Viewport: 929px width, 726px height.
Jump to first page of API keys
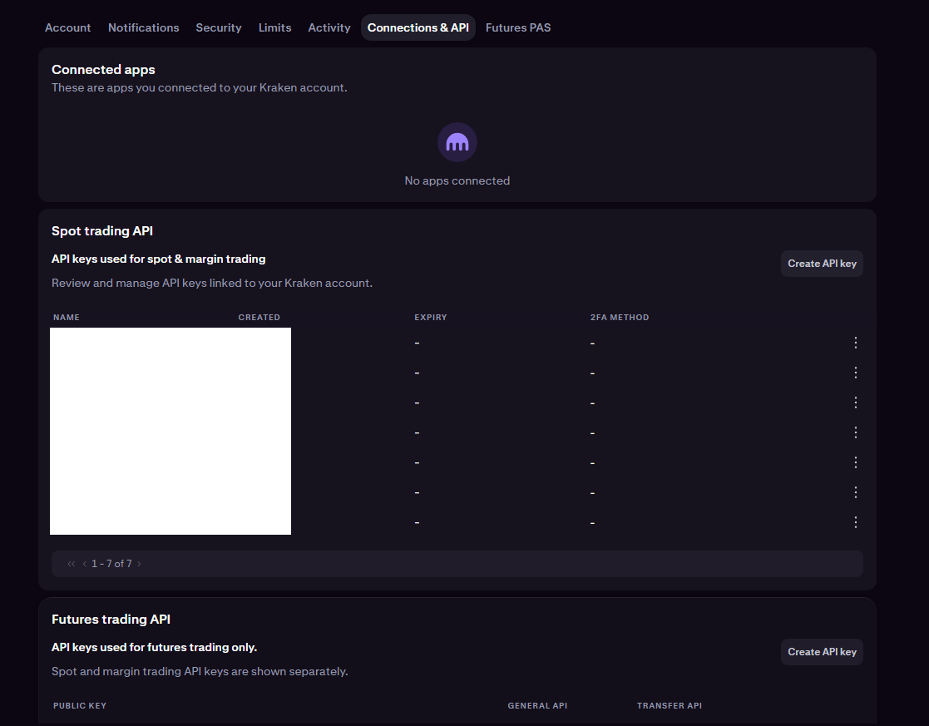71,564
